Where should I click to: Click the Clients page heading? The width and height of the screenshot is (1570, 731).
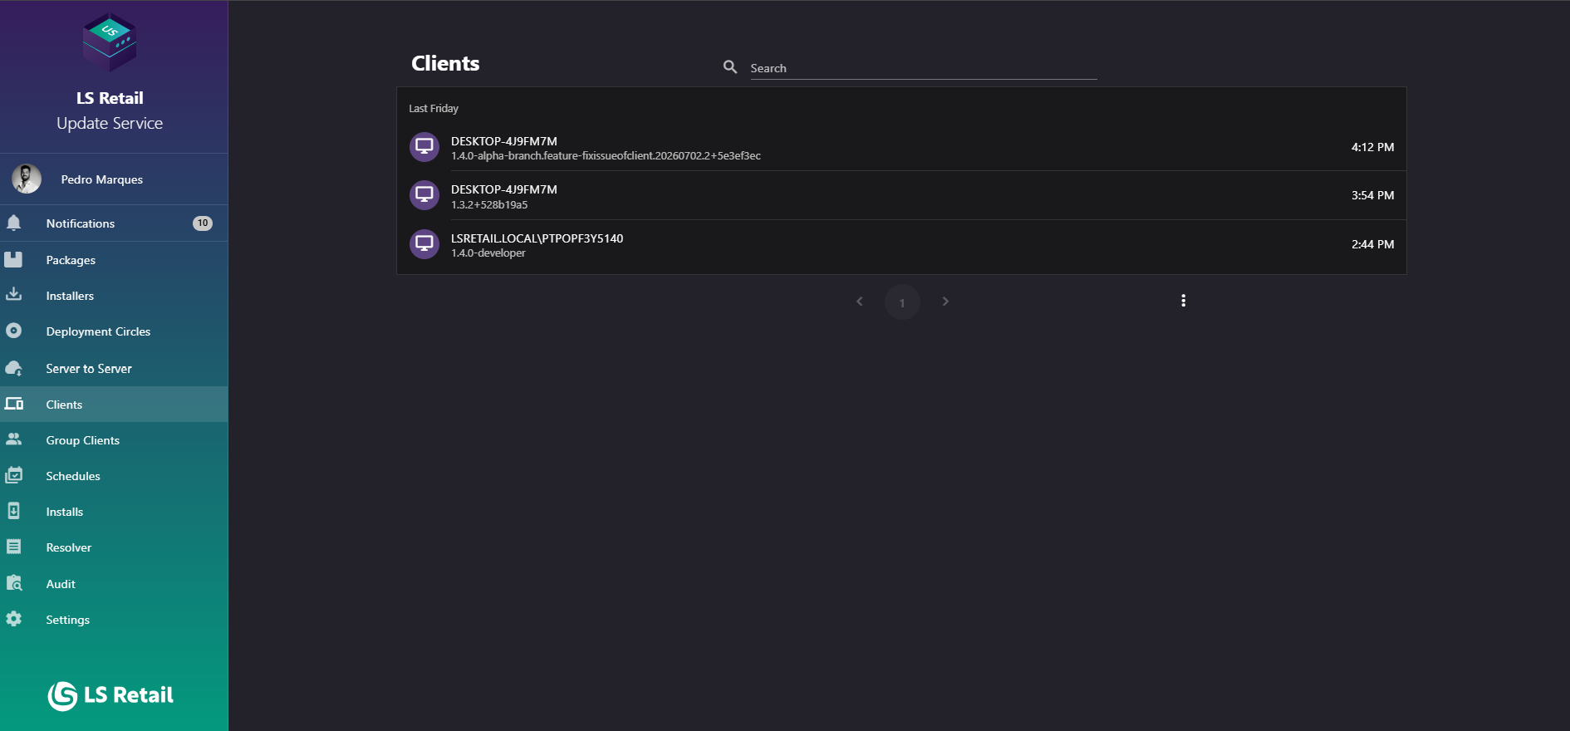(x=445, y=64)
